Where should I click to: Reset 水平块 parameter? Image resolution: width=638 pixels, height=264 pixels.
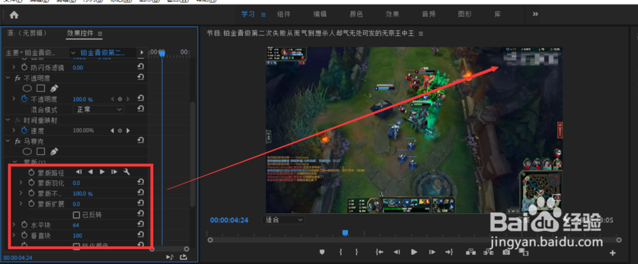[141, 225]
